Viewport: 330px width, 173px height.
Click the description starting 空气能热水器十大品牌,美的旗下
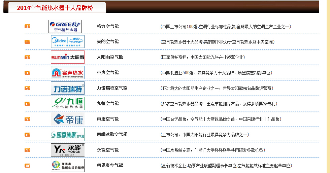[218, 42]
